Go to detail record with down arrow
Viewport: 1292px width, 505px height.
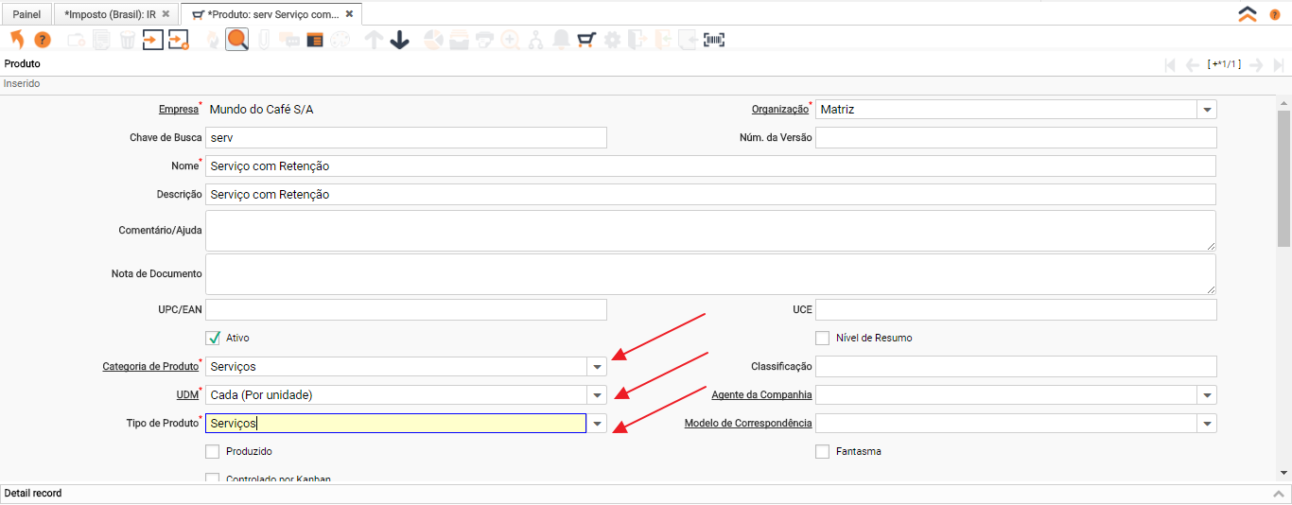click(399, 40)
